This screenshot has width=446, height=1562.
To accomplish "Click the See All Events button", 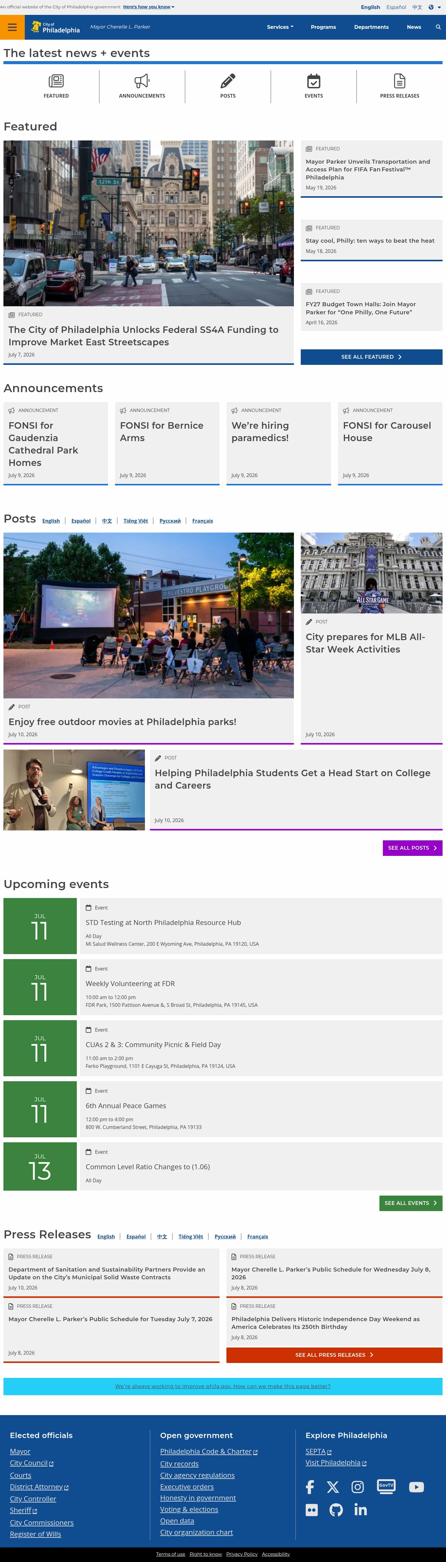I will 411,1203.
